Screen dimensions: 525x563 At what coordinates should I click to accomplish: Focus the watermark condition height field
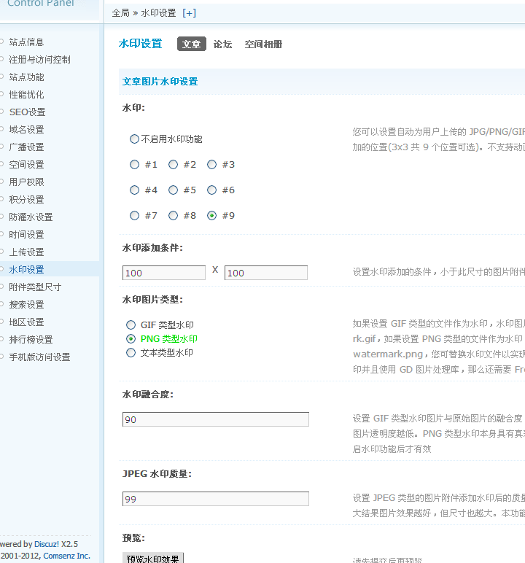point(265,273)
